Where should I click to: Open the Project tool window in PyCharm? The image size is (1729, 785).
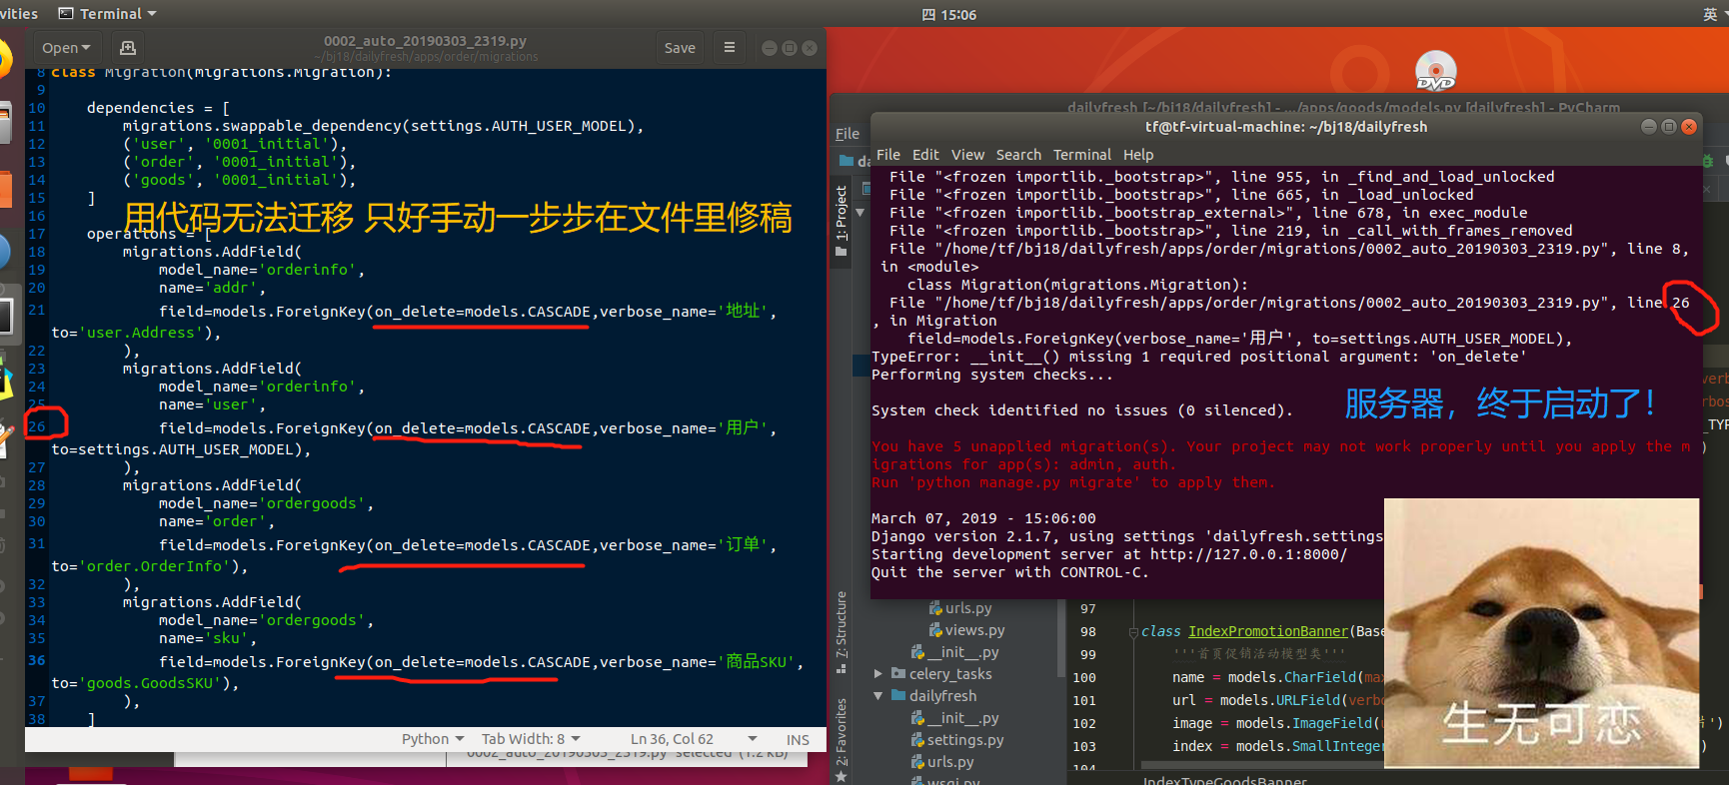842,220
